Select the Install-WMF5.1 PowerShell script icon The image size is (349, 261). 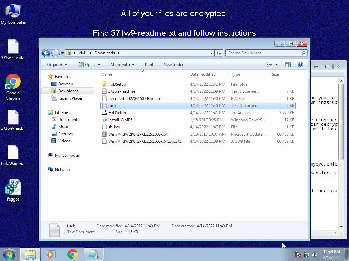(104, 120)
